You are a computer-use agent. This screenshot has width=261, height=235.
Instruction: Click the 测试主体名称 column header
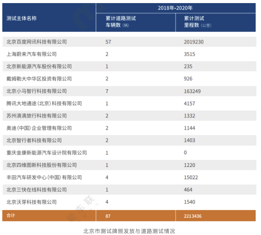pyautogui.click(x=22, y=18)
